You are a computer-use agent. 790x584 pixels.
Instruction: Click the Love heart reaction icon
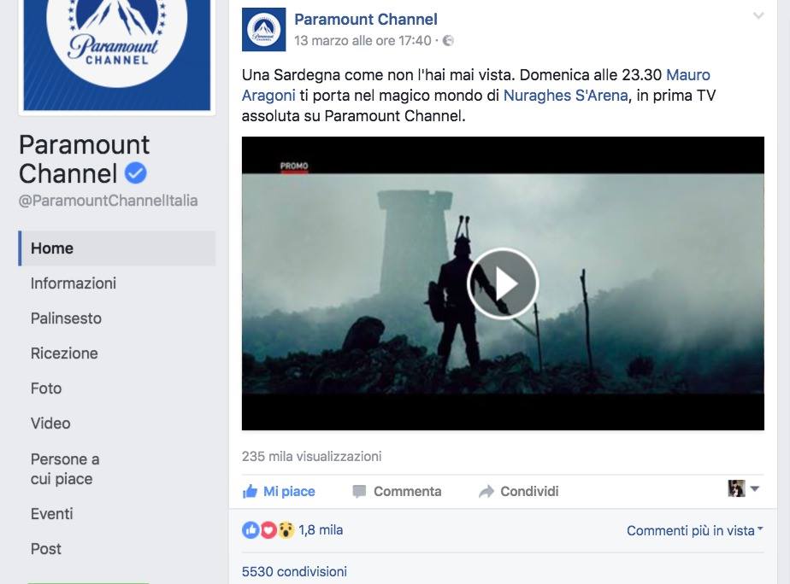click(268, 529)
